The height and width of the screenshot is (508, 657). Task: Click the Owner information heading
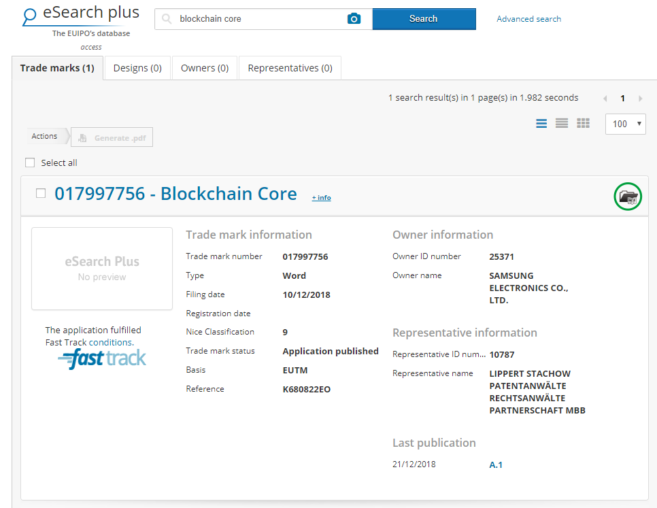point(443,235)
